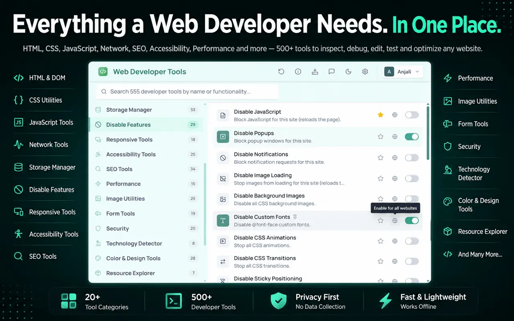Switch off the Disable Custom Fonts toggle
This screenshot has width=514, height=321.
click(412, 220)
